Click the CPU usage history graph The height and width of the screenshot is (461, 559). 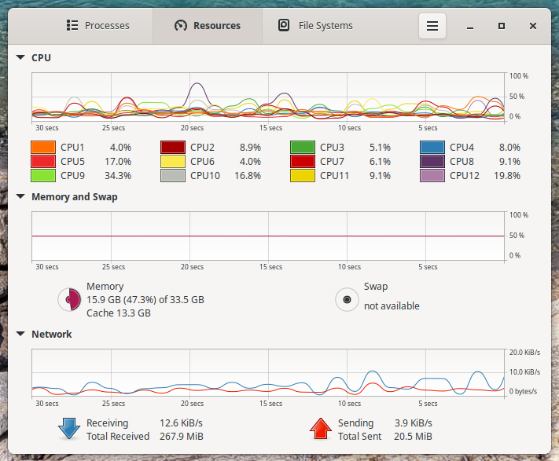[267, 96]
